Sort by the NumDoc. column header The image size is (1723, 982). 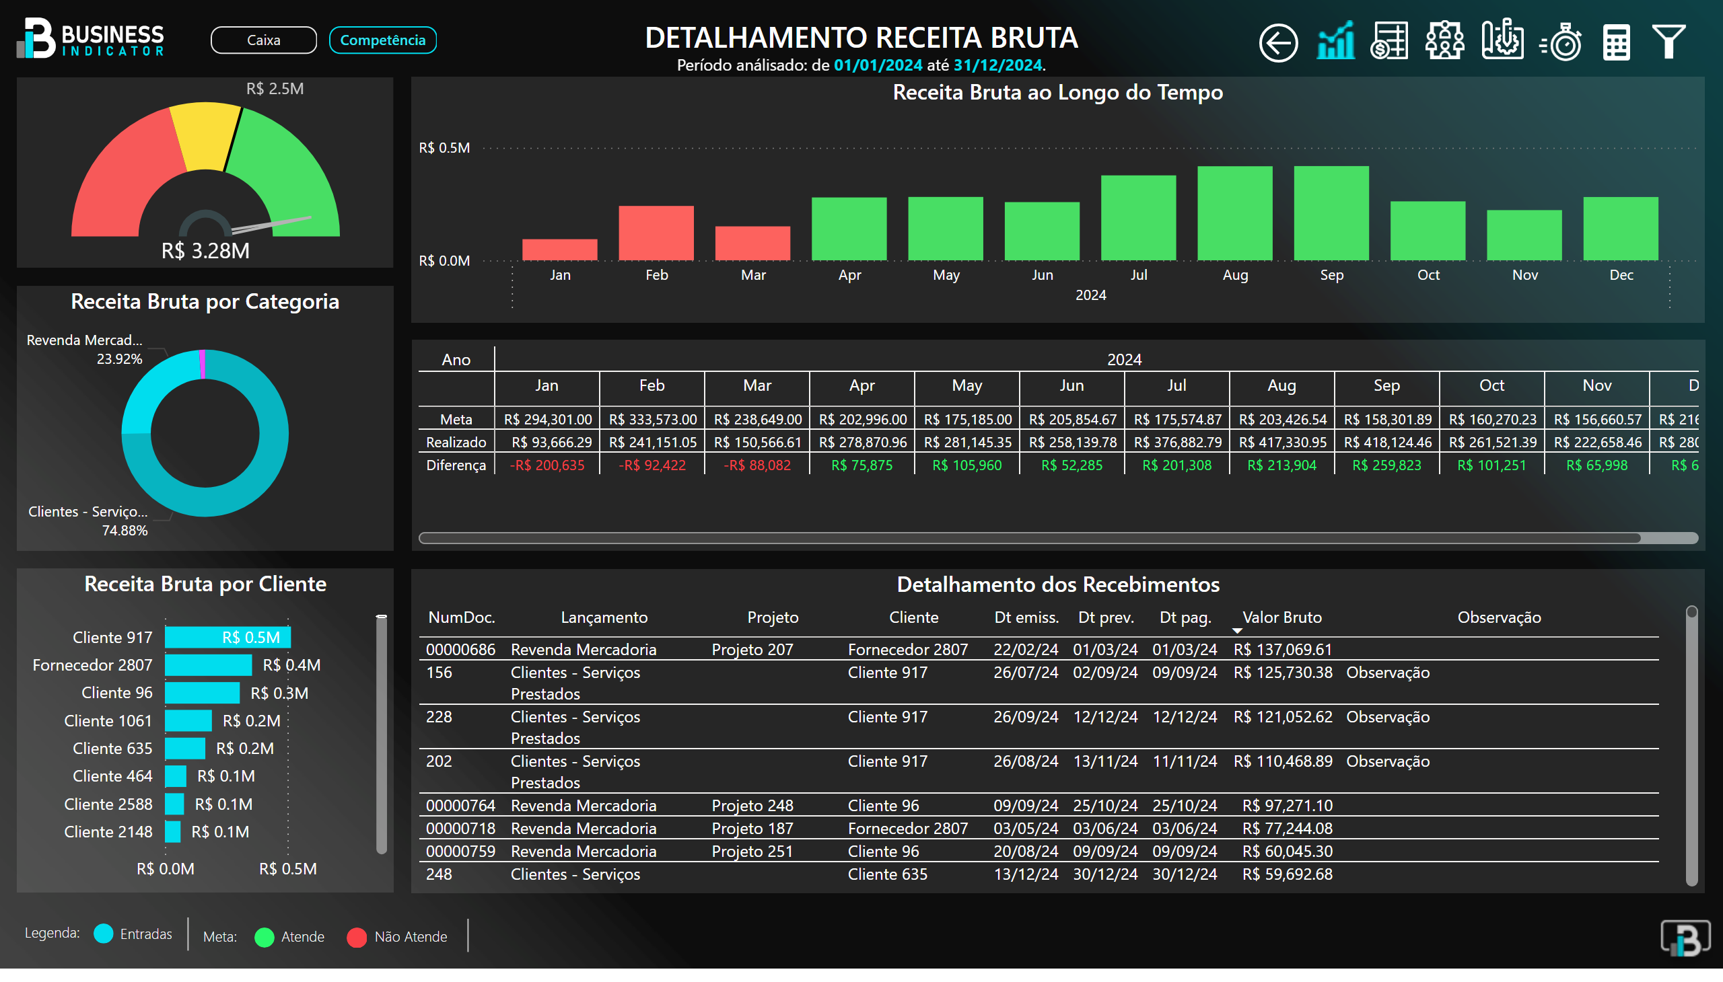click(462, 617)
